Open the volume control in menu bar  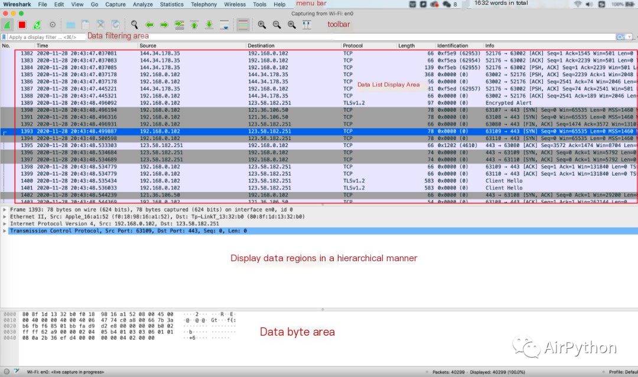tap(589, 4)
